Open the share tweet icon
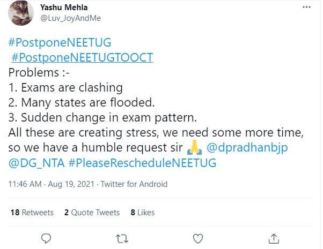This screenshot has width=323, height=249. pyautogui.click(x=274, y=237)
